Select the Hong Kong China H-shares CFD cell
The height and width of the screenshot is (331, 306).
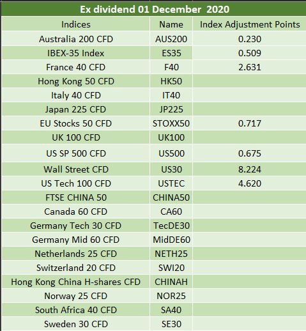point(76,282)
